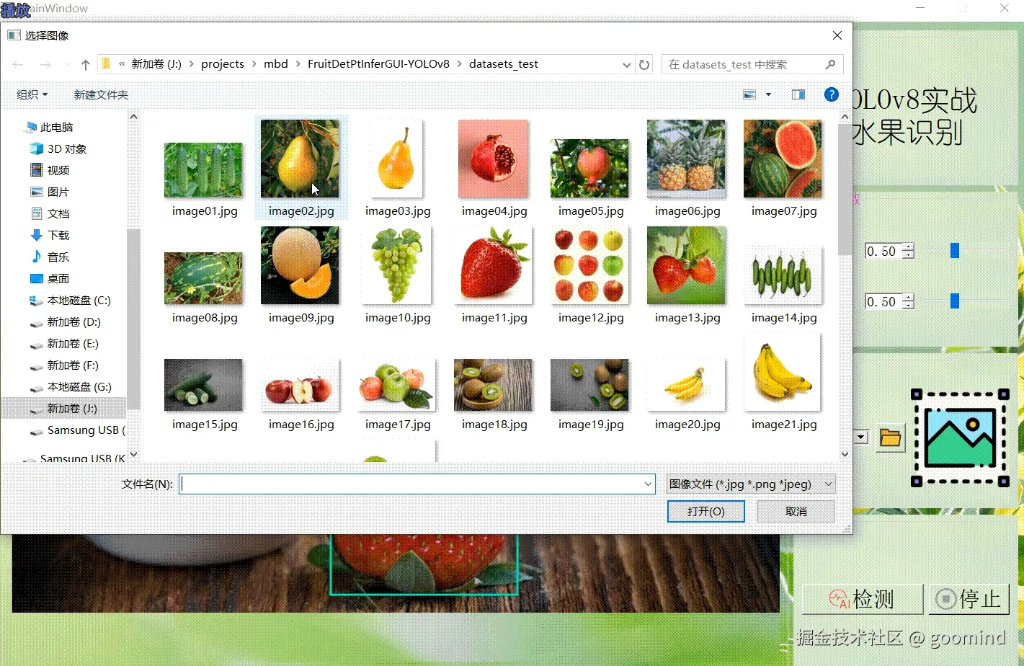Open 音乐 folder in sidebar

pos(50,257)
